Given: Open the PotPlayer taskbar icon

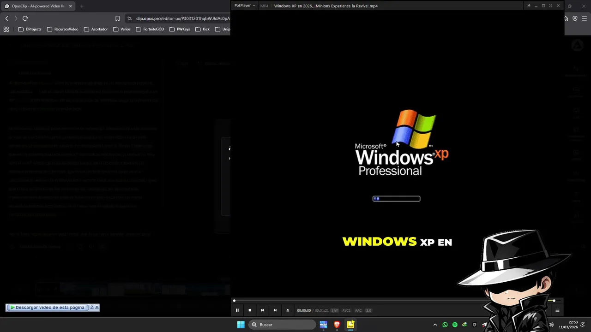Looking at the screenshot, I should click(350, 325).
